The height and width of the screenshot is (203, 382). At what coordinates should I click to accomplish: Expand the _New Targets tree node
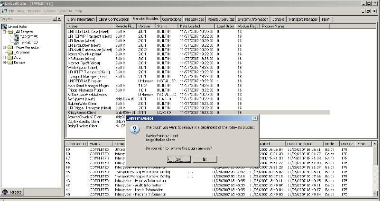[x=4, y=47]
